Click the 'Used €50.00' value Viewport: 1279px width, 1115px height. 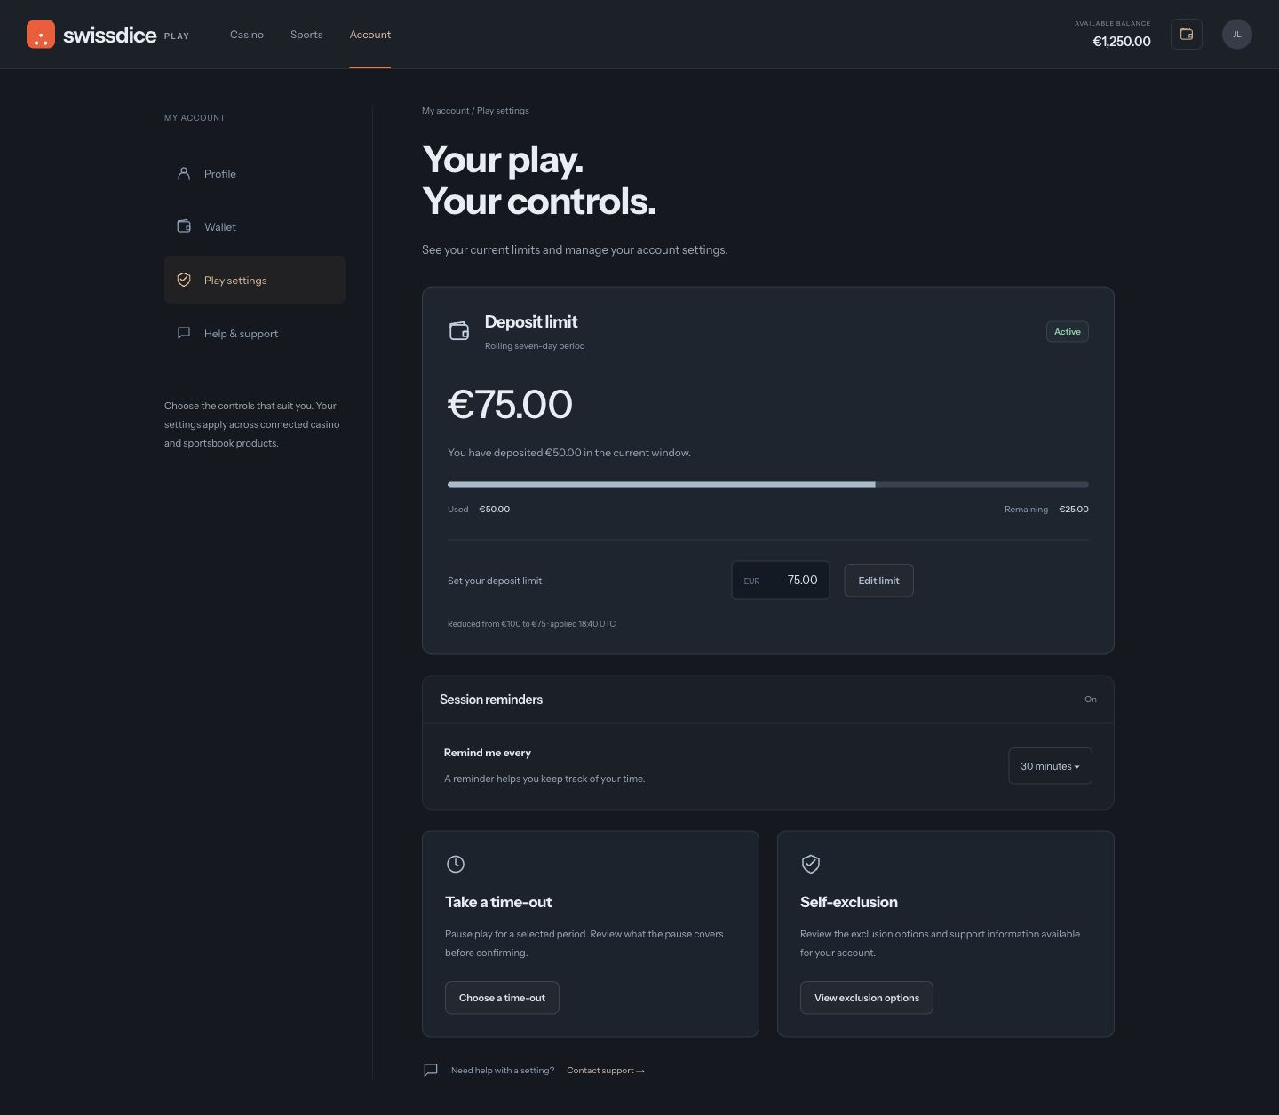tap(479, 510)
